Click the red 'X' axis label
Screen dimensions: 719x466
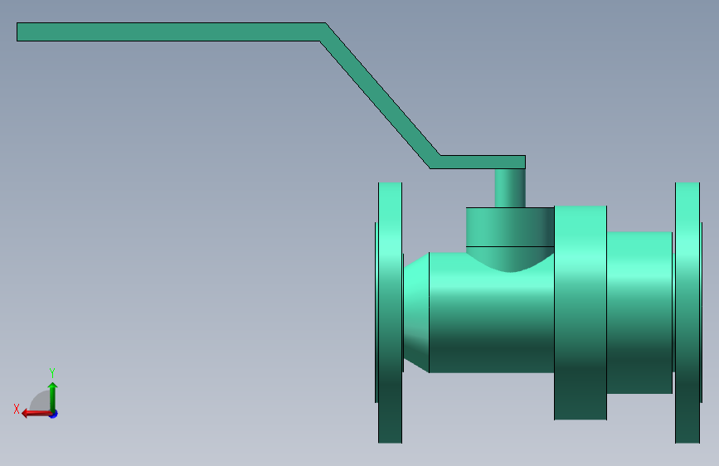point(17,409)
